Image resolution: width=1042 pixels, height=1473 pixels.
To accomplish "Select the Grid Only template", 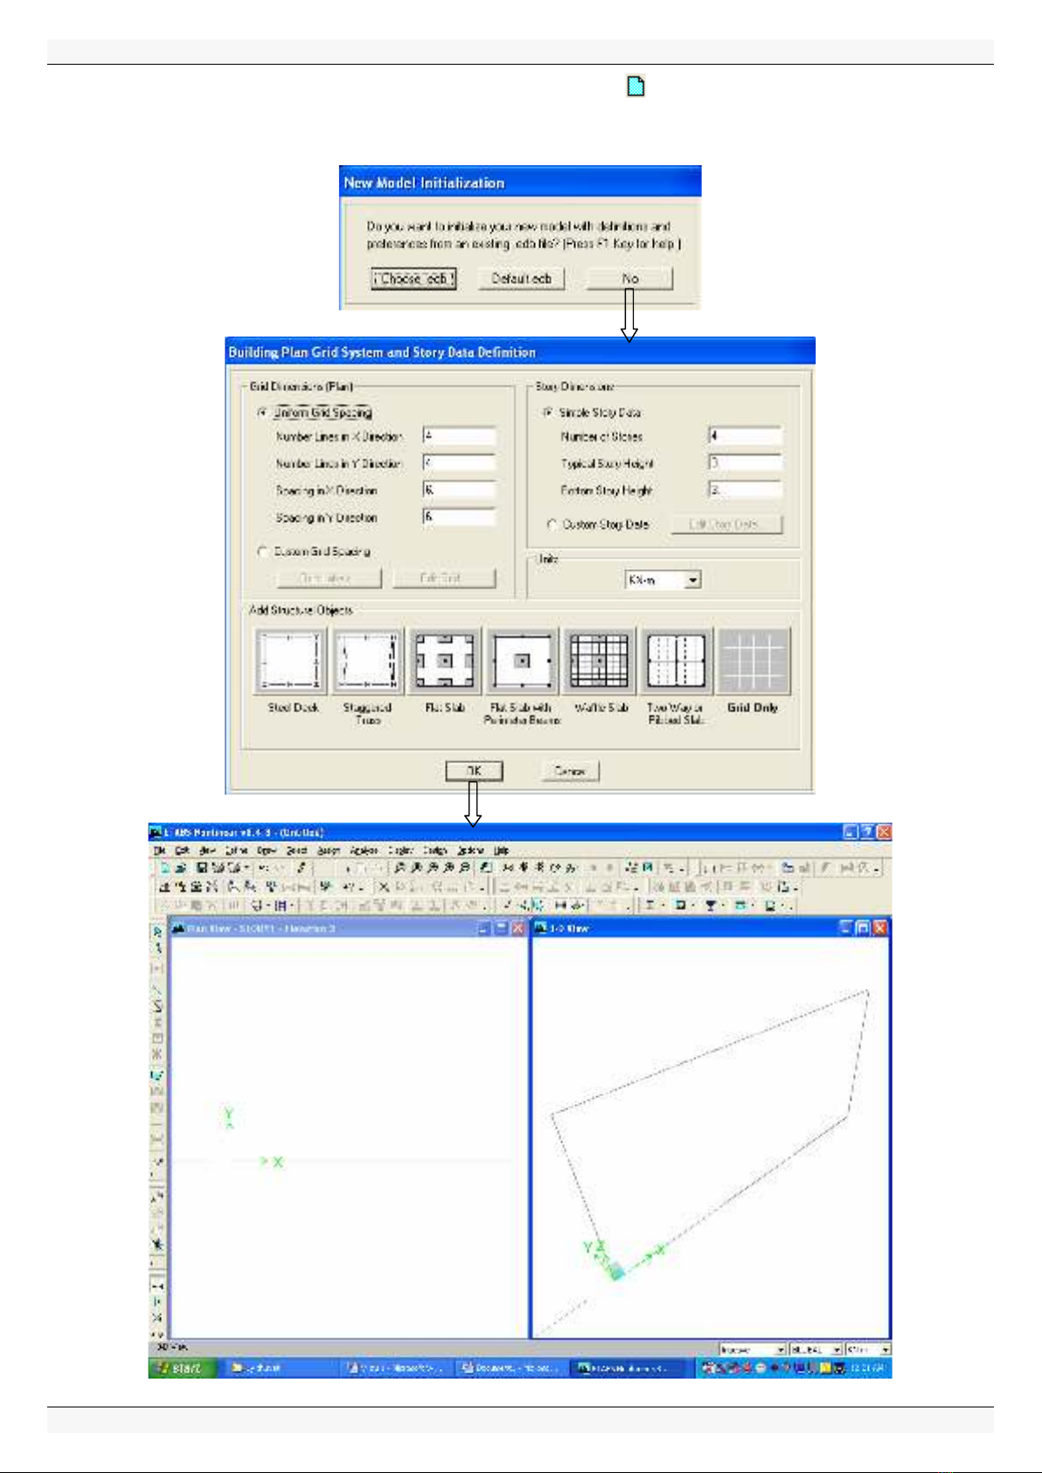I will point(753,661).
